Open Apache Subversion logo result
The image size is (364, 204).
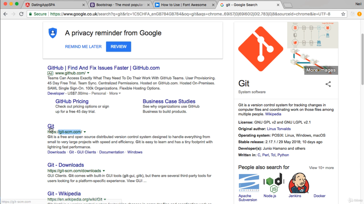(x=249, y=183)
